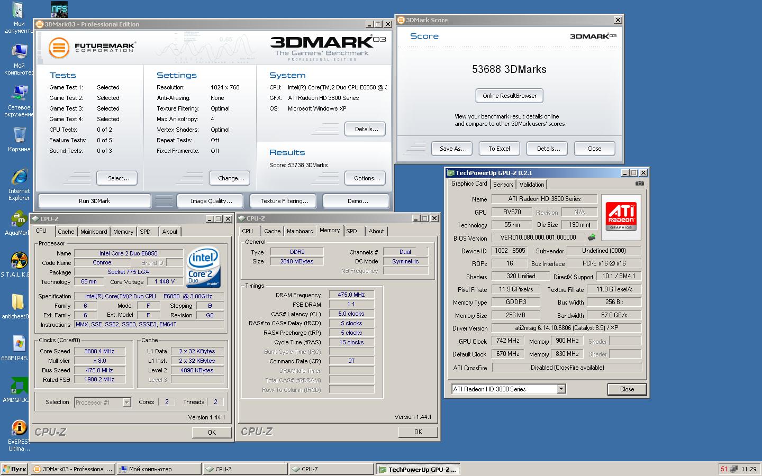The image size is (762, 476).
Task: Click System Details... button in 3DMark03
Action: [365, 129]
